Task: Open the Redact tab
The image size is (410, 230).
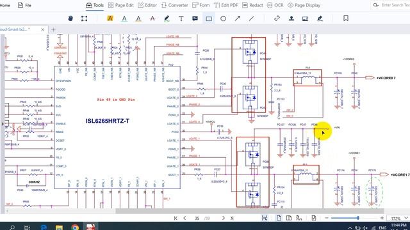Action: pyautogui.click(x=252, y=5)
